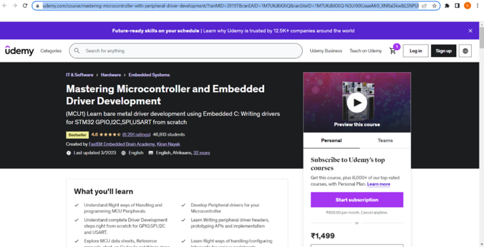
Task: Open the Categories menu
Action: 51,51
